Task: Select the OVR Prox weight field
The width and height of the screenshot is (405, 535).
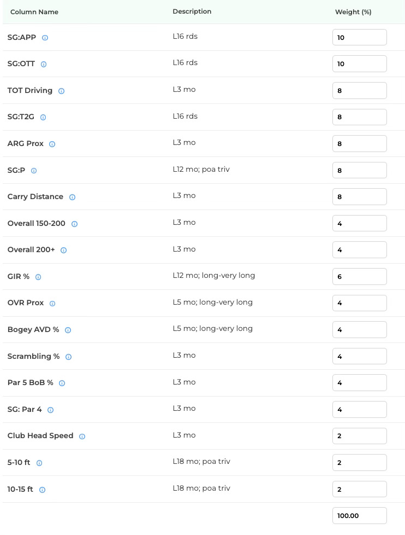Action: (359, 303)
